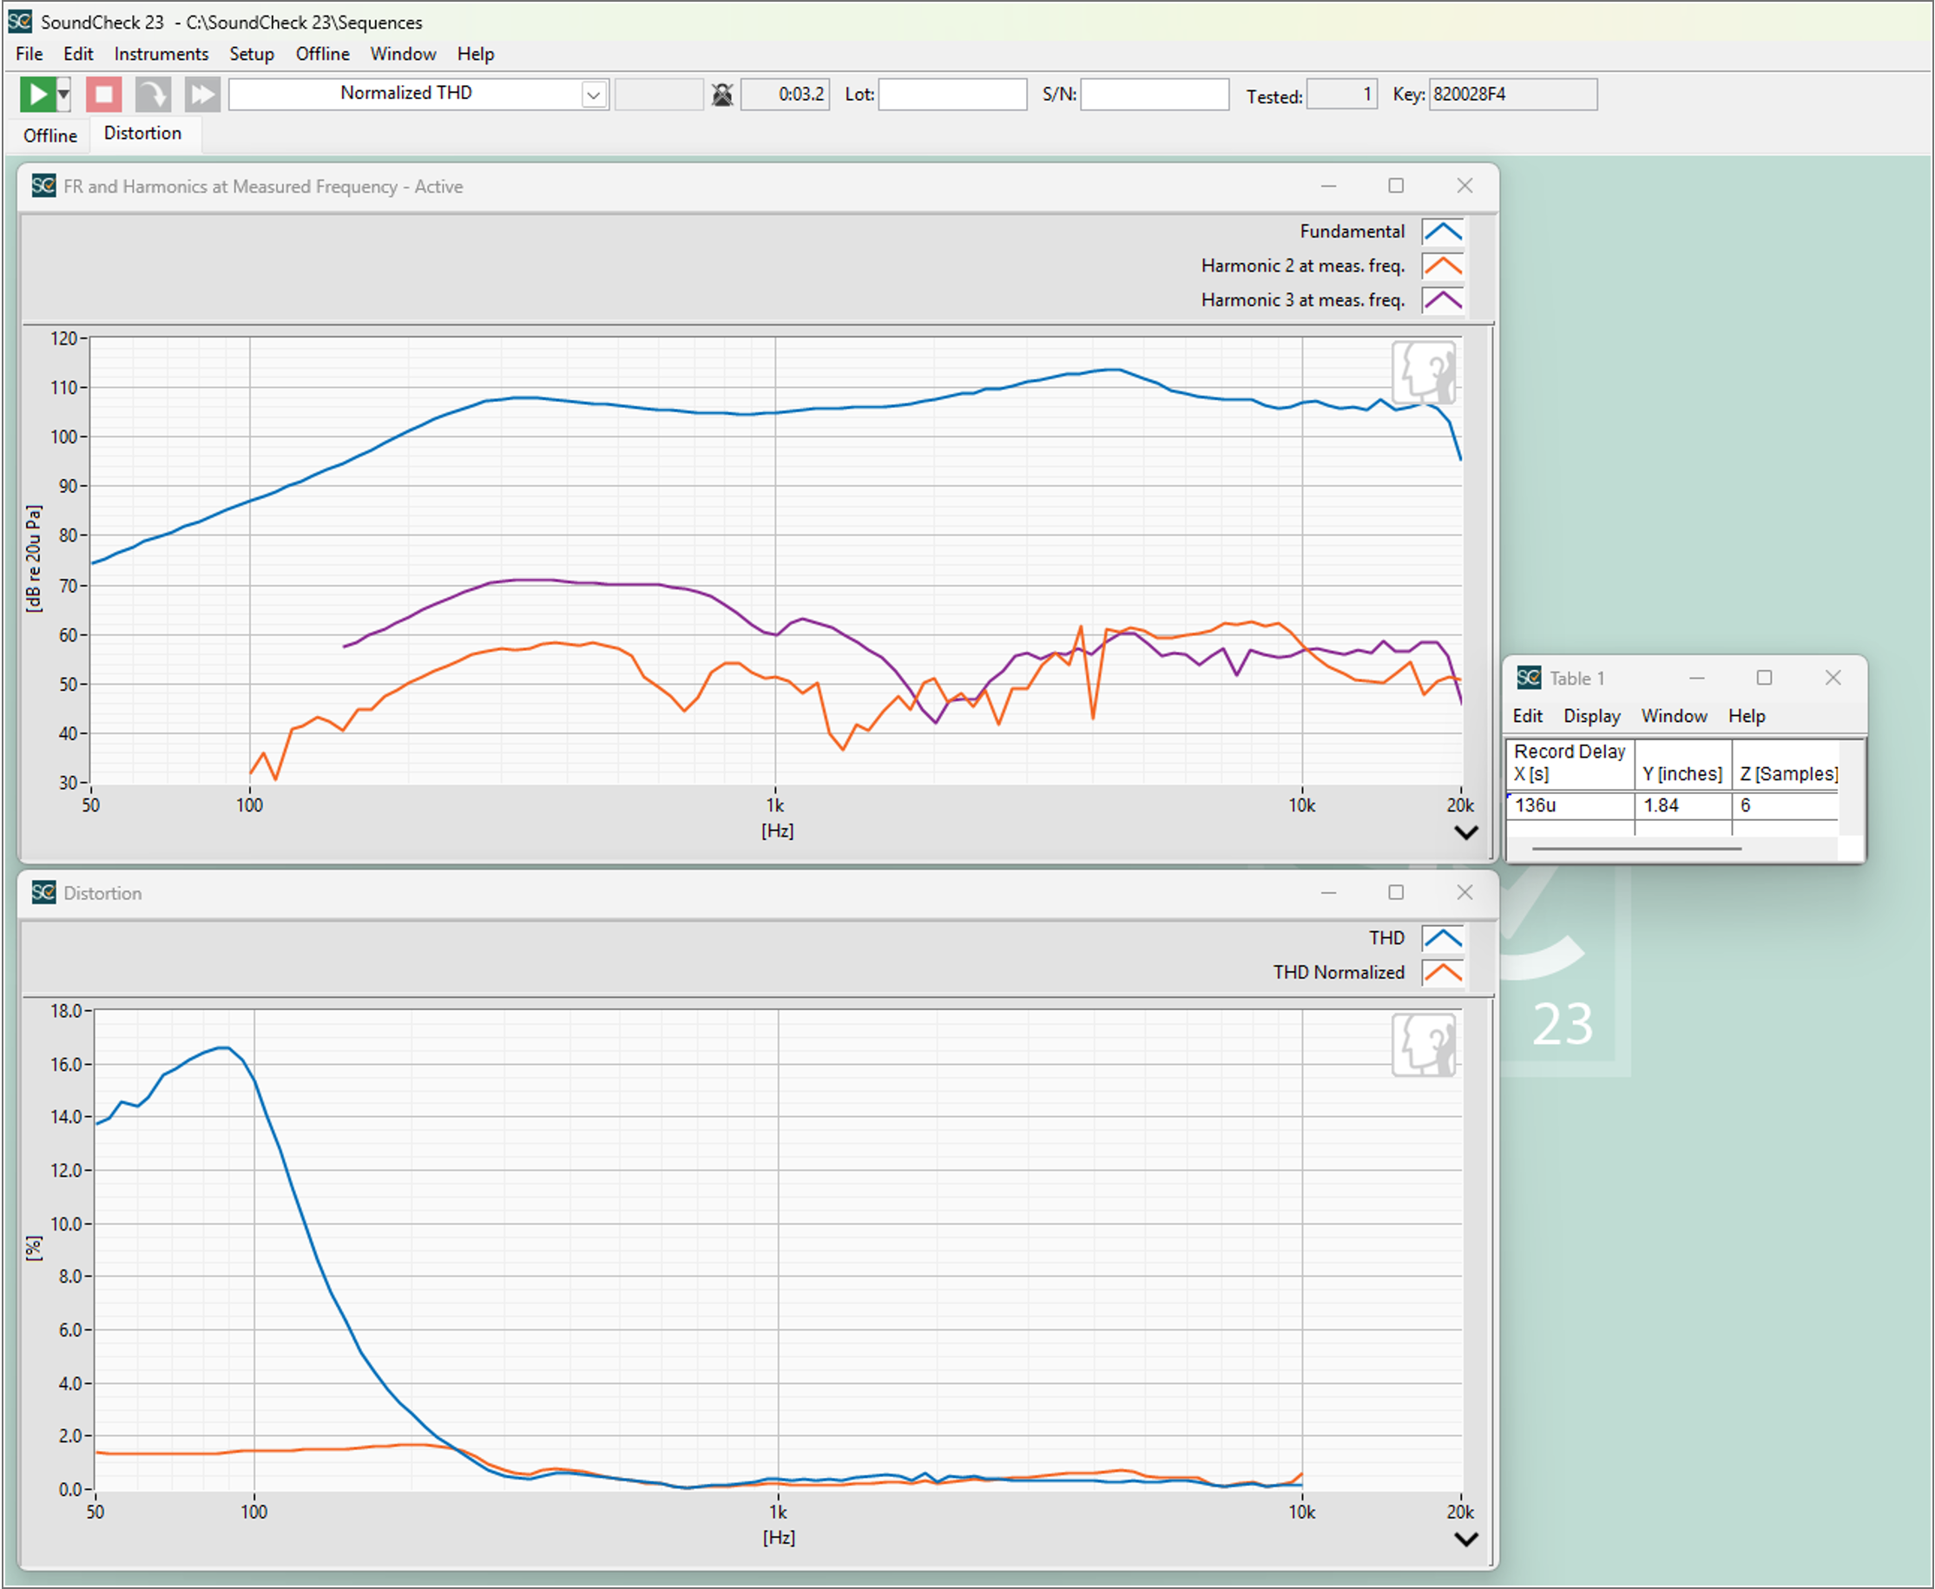Start sequence with green play button

point(37,95)
